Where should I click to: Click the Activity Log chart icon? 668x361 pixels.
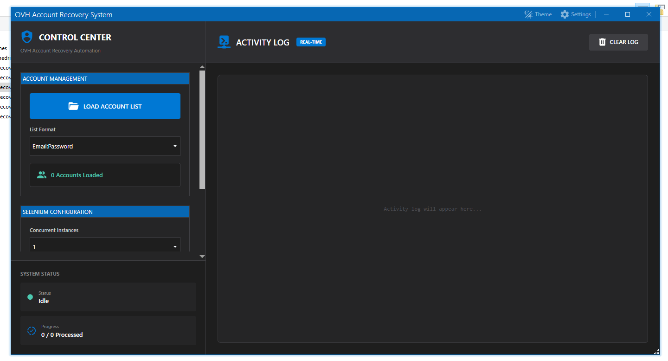click(224, 42)
